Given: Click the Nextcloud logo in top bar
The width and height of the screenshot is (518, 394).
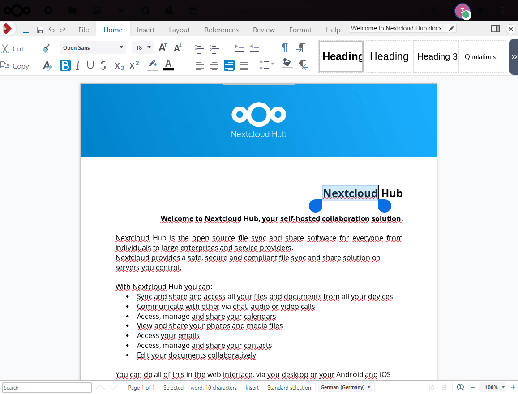Looking at the screenshot, I should pos(17,11).
